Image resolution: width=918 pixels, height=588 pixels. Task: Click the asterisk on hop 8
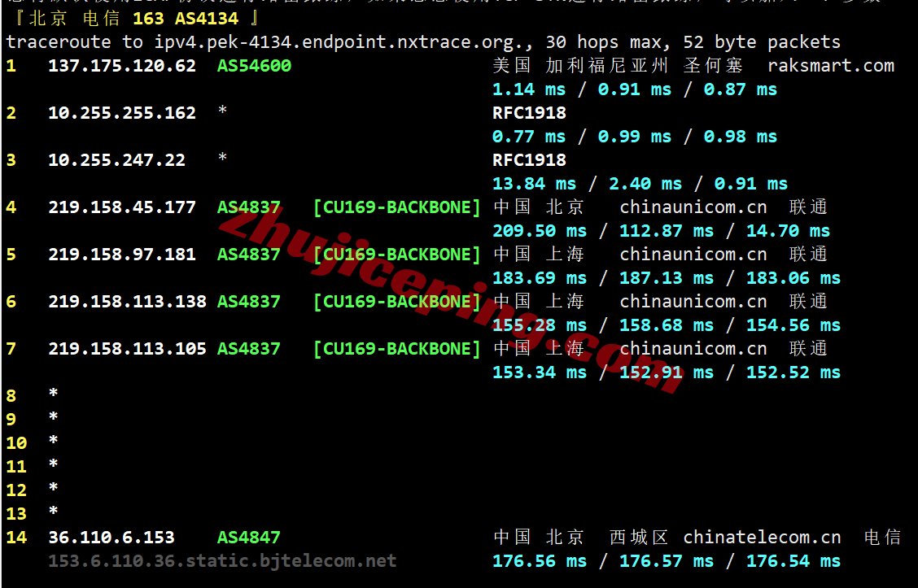(54, 395)
